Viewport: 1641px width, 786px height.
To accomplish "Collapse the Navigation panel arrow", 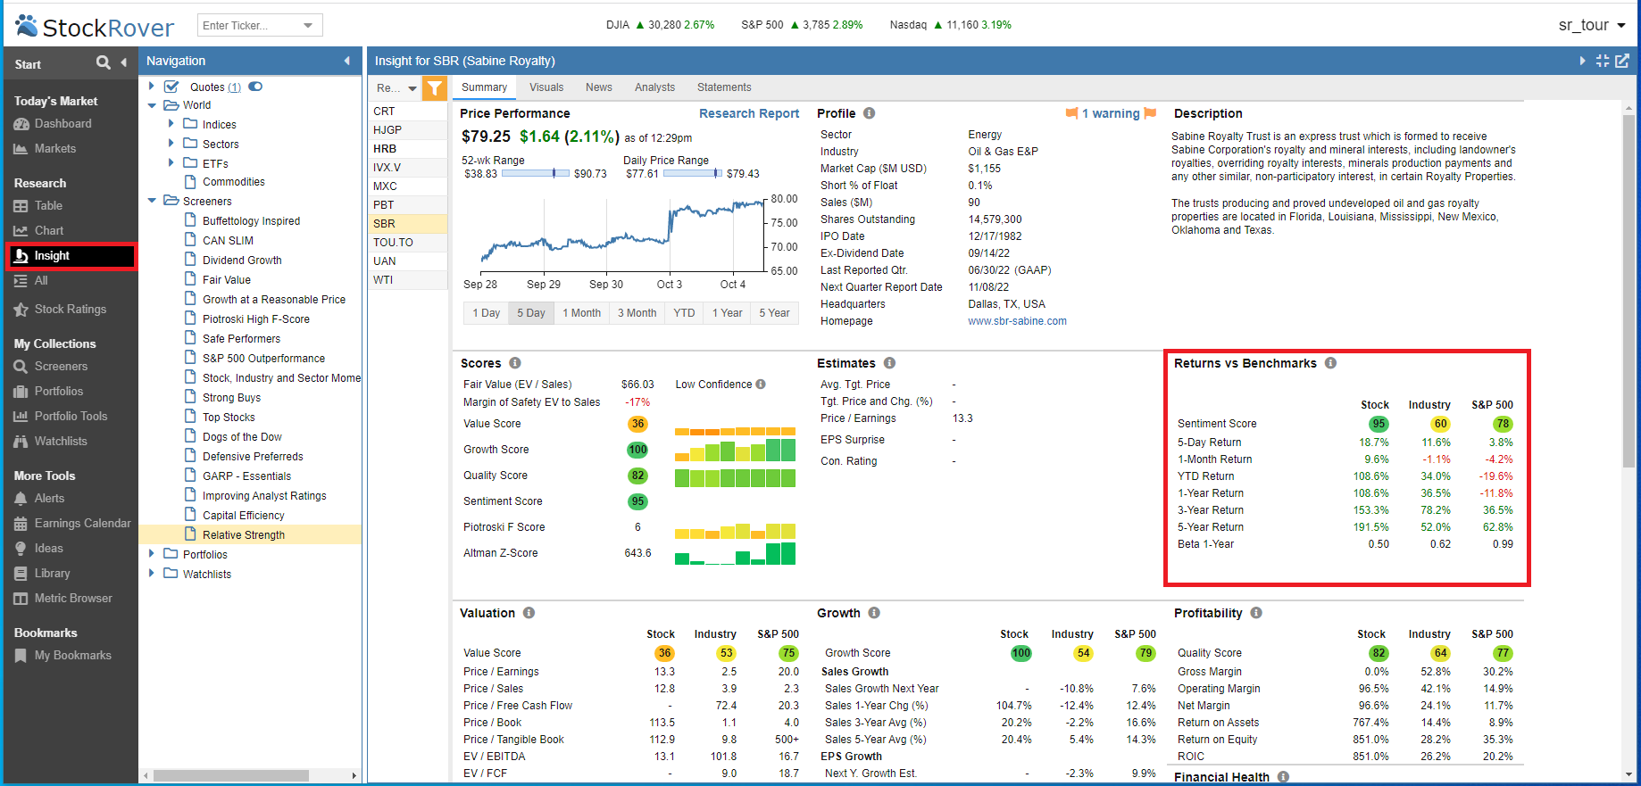I will coord(347,61).
